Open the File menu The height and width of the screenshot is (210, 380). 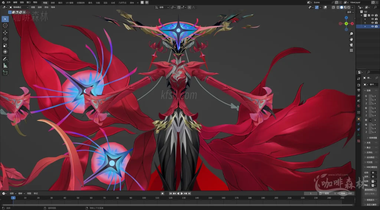pos(9,3)
